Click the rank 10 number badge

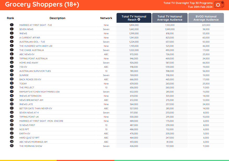[12, 63]
